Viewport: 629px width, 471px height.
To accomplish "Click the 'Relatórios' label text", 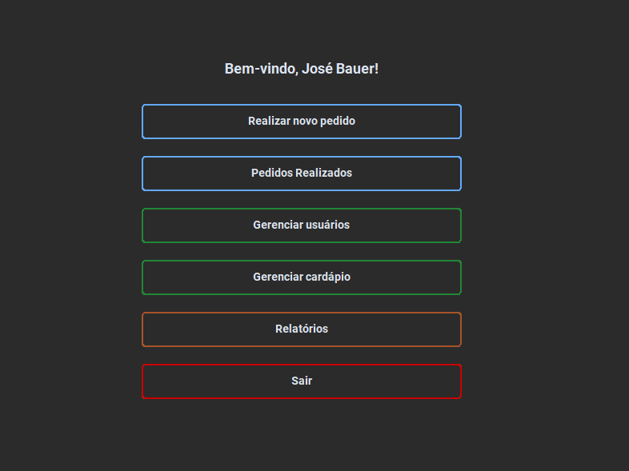I will (x=302, y=329).
